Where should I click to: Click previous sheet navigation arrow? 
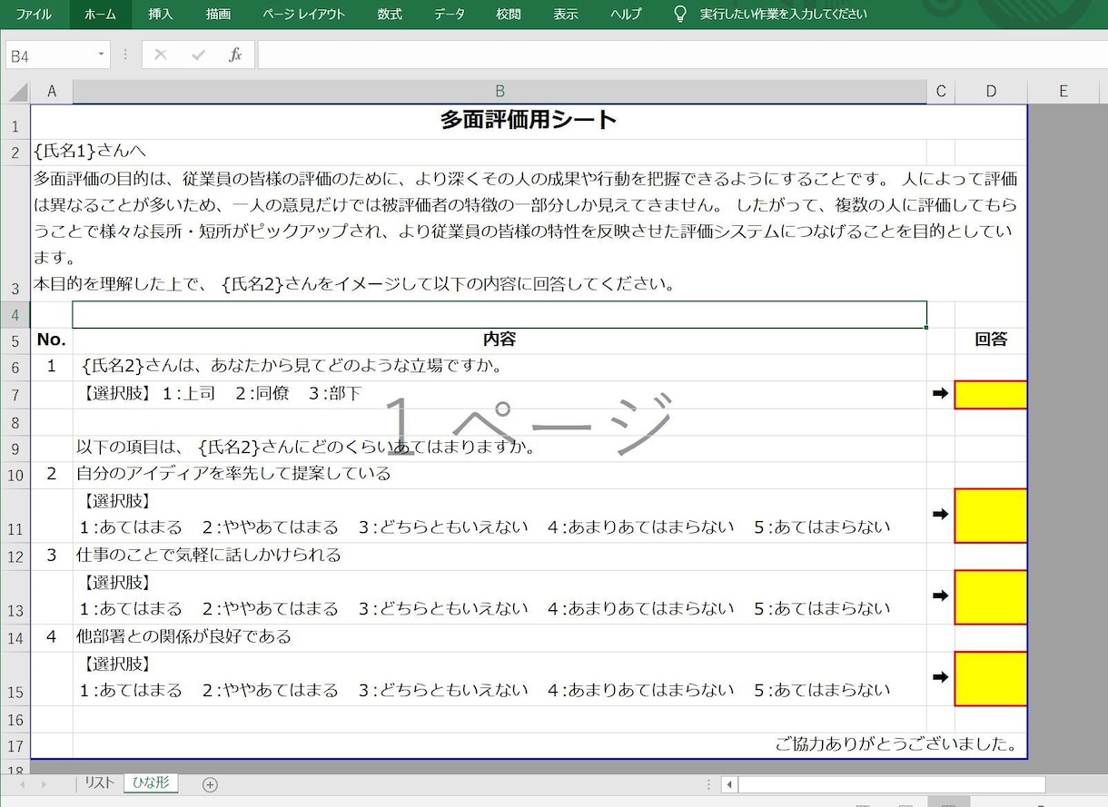coord(21,783)
